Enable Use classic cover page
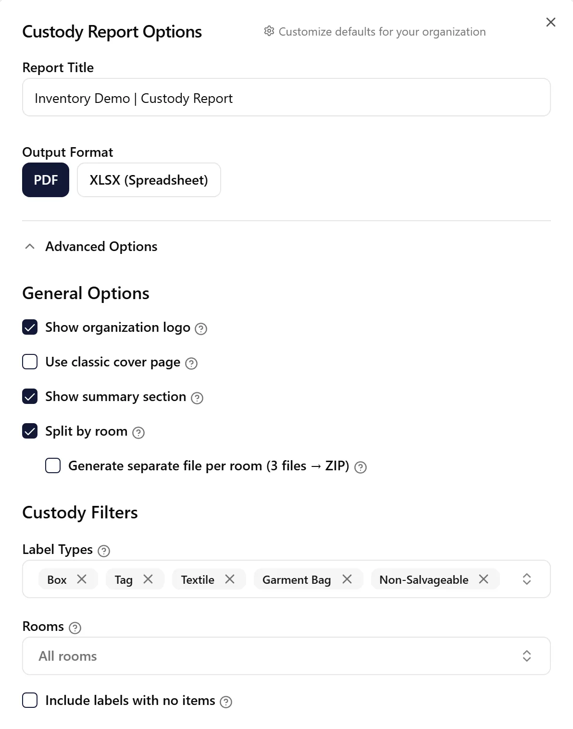Image resolution: width=573 pixels, height=729 pixels. (x=30, y=362)
